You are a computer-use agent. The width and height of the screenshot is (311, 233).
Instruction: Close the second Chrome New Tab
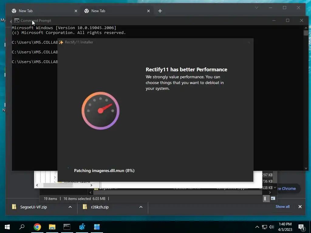148,11
